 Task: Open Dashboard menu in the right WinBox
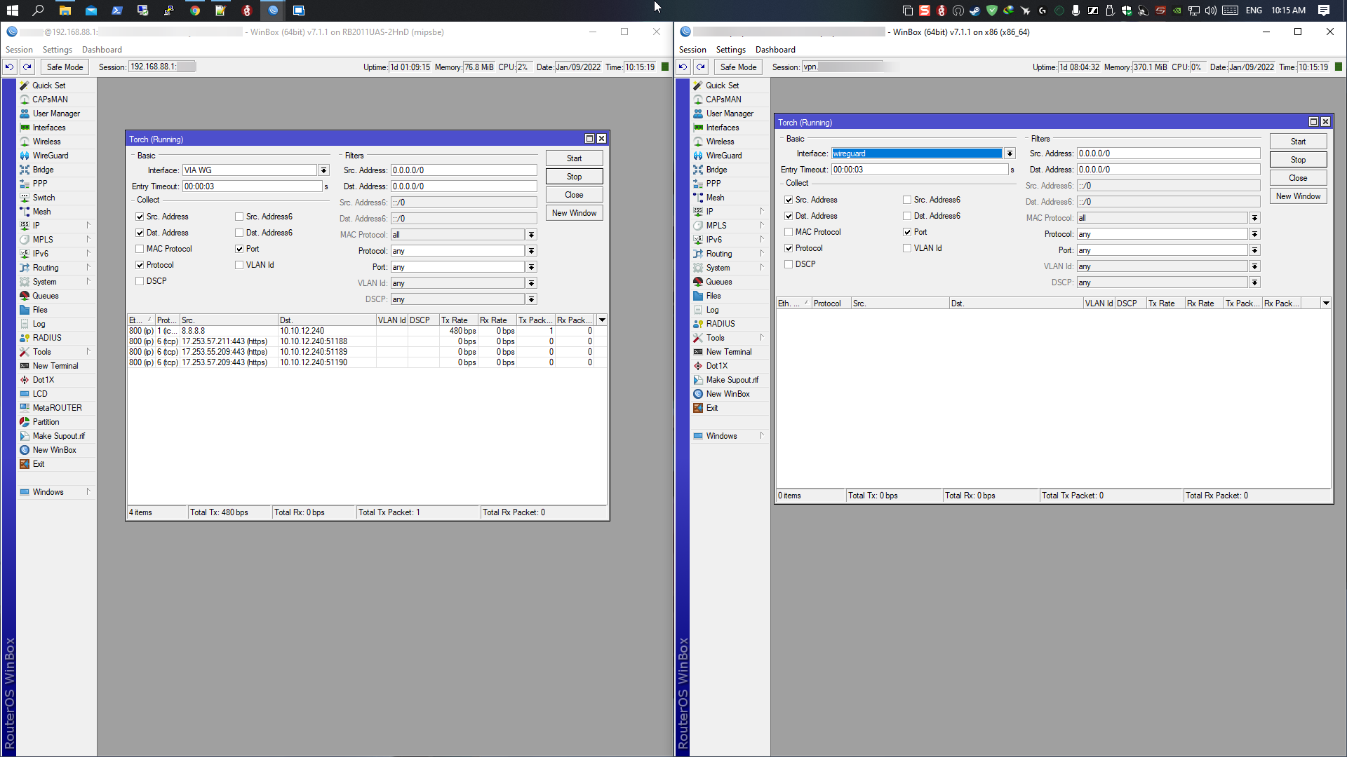[775, 50]
